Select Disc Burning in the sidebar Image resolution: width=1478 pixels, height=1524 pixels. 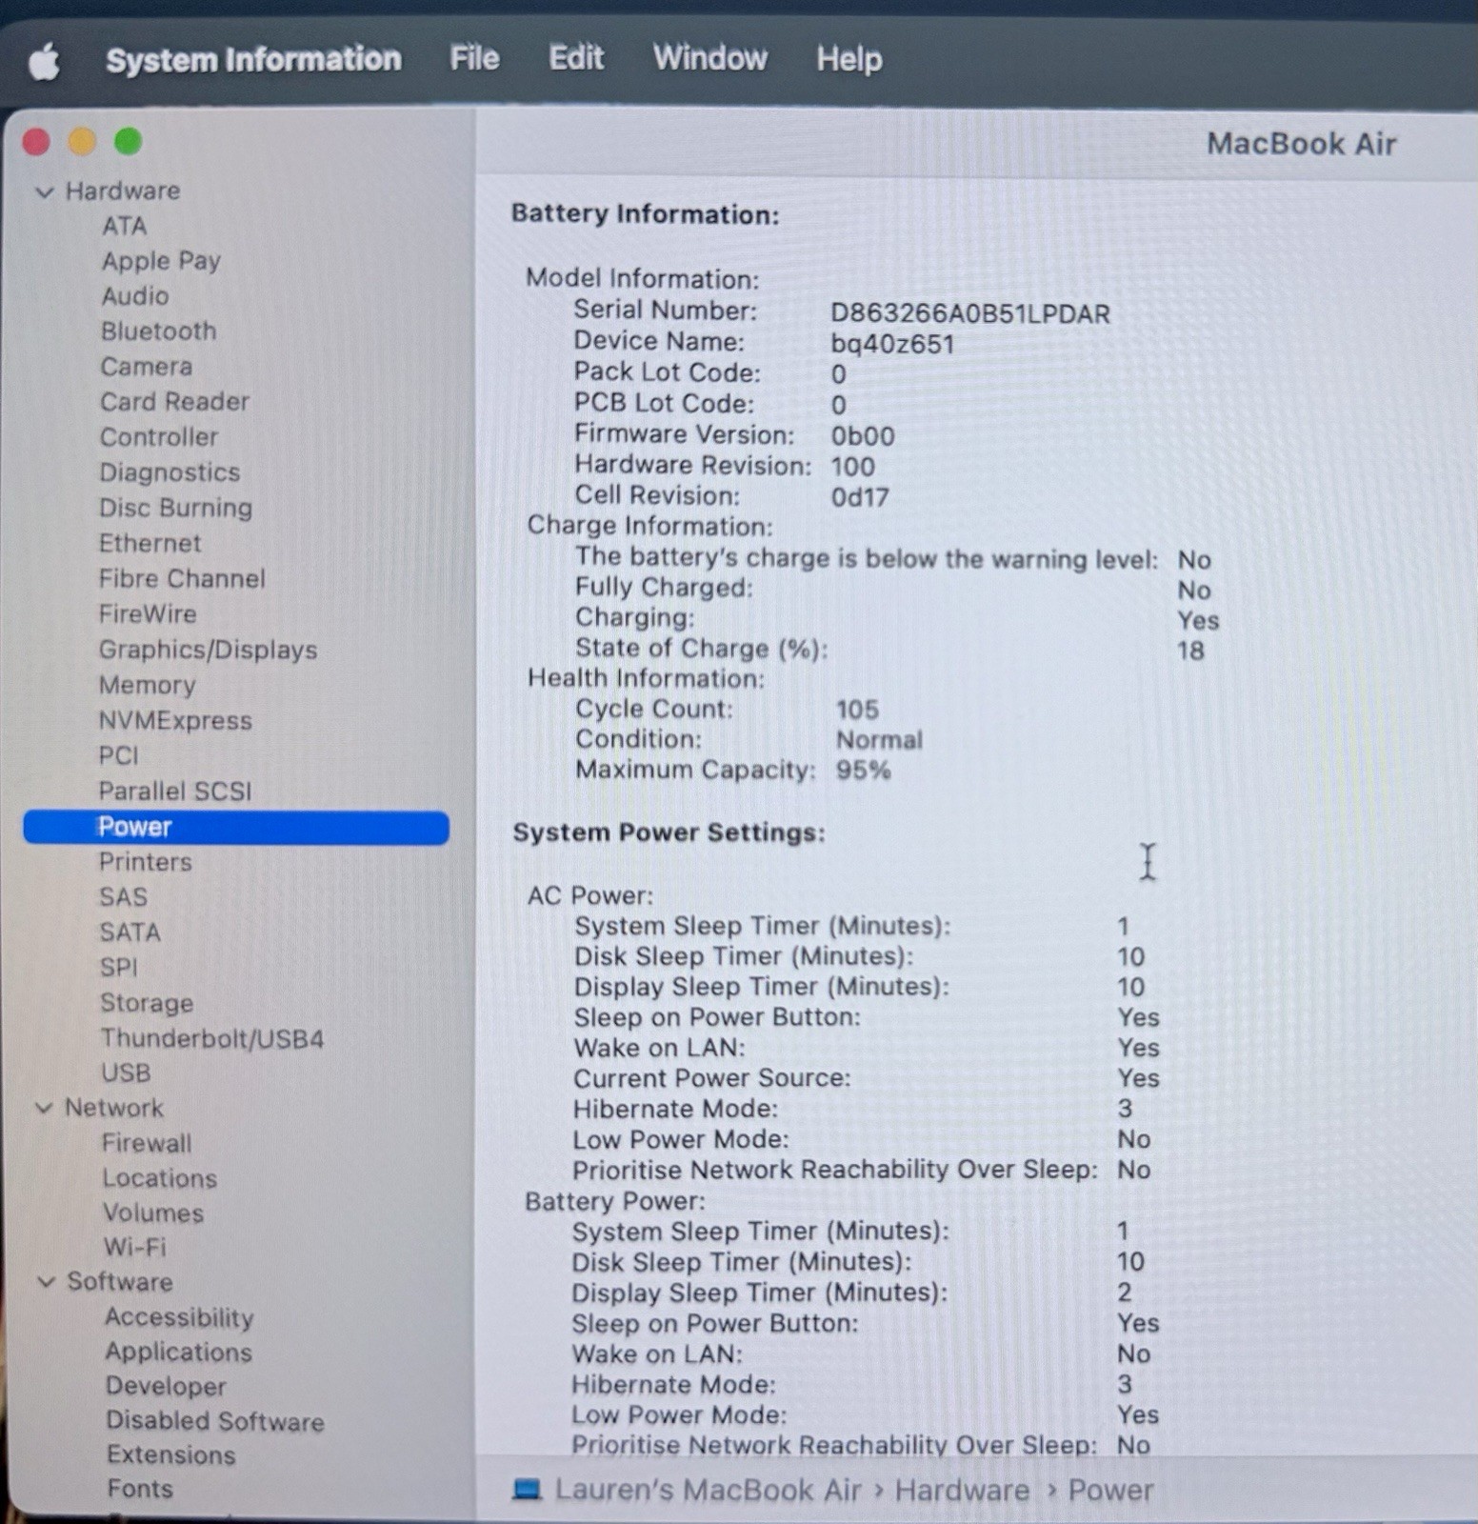175,508
